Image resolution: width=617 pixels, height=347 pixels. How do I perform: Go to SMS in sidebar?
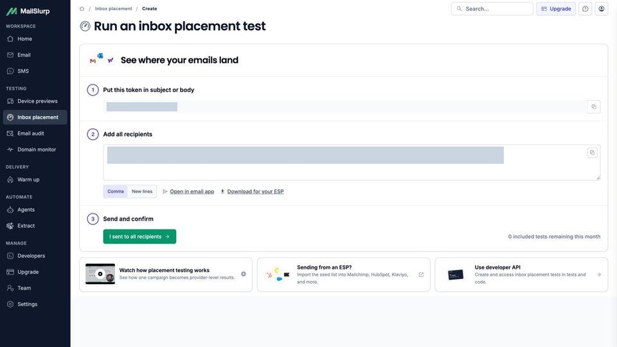35,71
